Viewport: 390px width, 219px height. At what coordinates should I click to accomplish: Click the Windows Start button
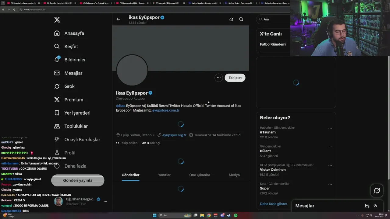[x=154, y=215]
